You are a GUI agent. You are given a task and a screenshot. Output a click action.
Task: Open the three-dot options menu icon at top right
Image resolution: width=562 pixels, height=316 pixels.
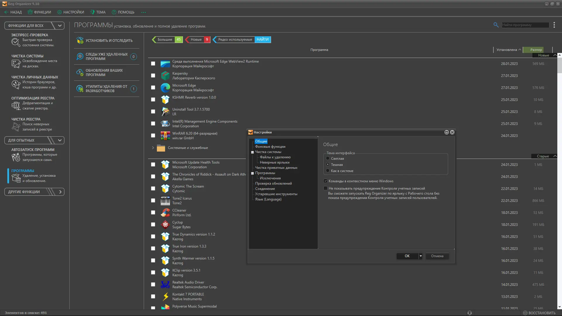(x=554, y=25)
